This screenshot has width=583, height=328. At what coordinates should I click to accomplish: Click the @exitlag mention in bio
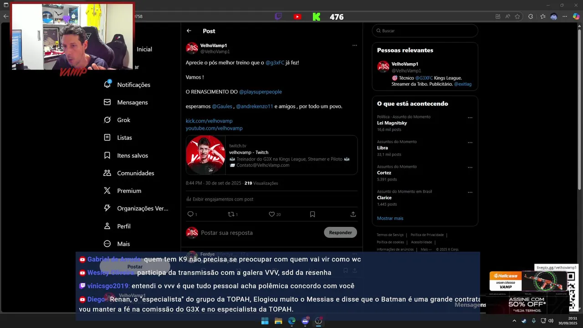463,84
